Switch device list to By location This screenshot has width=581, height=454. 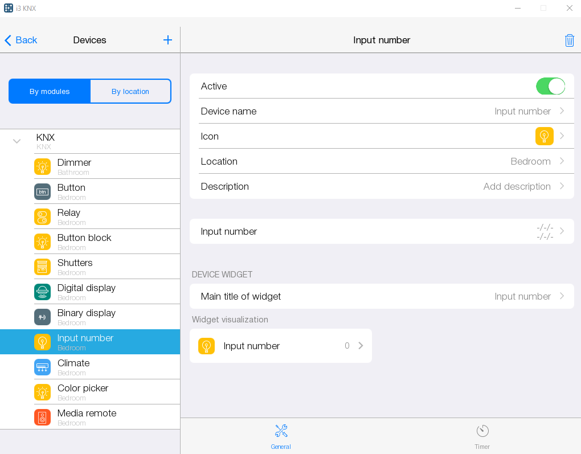click(x=130, y=91)
